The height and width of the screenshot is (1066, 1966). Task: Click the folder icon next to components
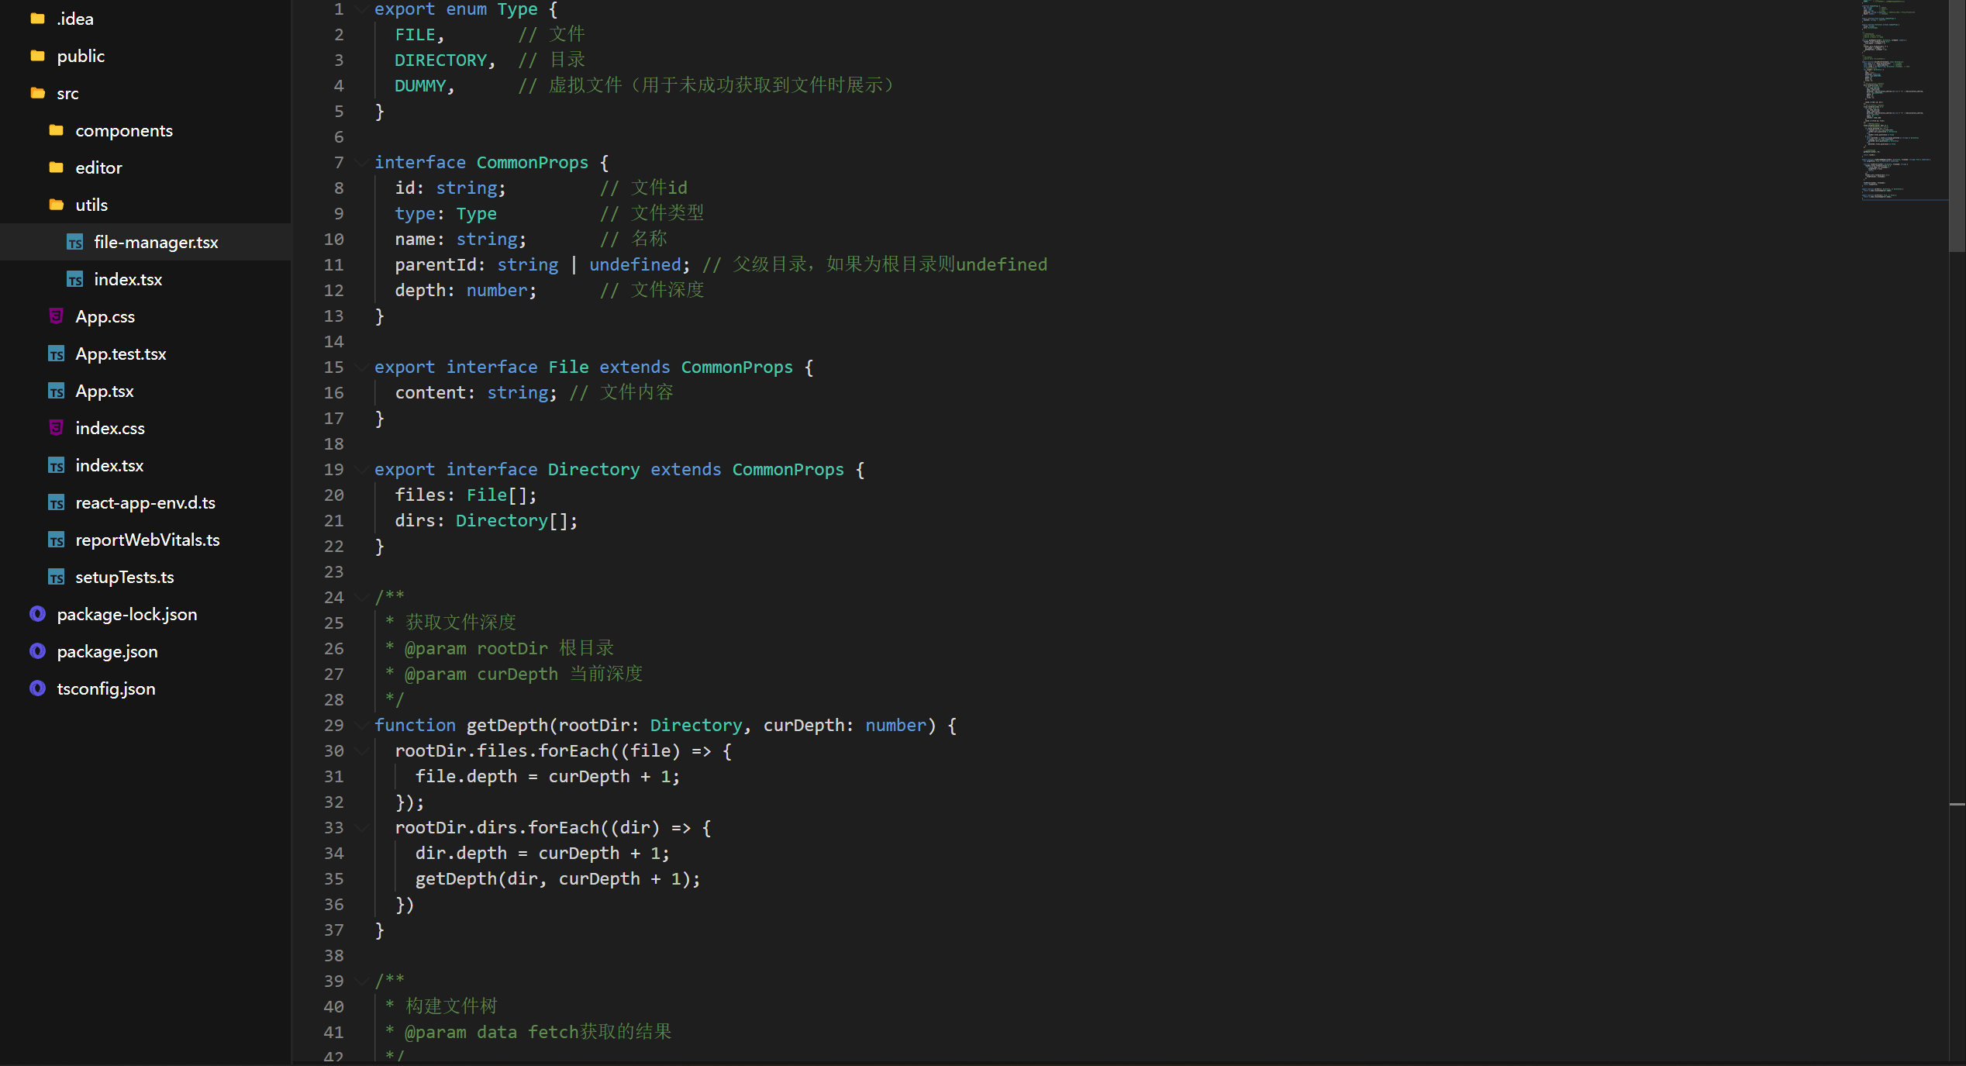pyautogui.click(x=56, y=130)
